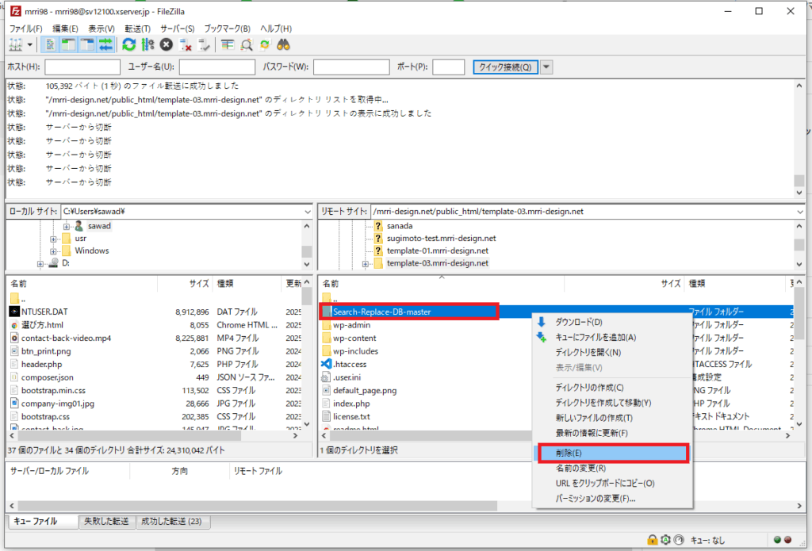Expand the template-03.mrri-design.net remote tree node

pyautogui.click(x=366, y=263)
